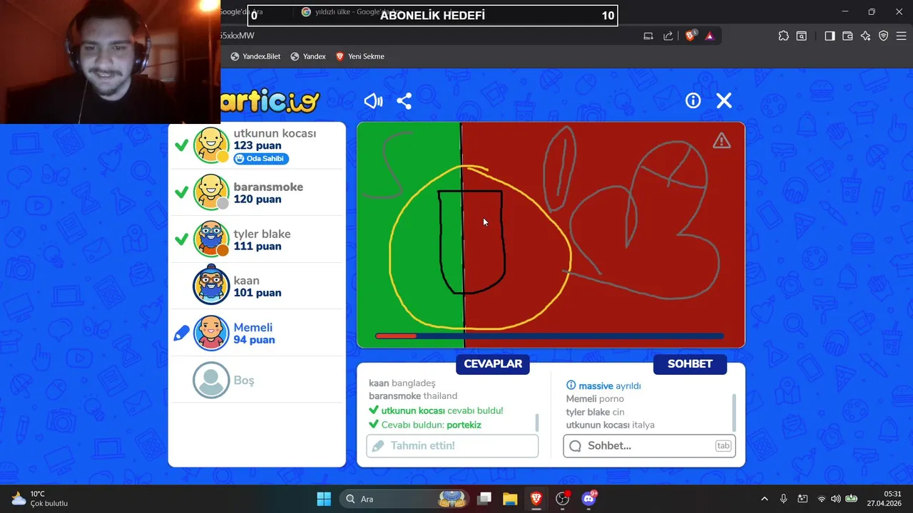This screenshot has width=913, height=513.
Task: Click the Oda Sahibi badge
Action: (x=261, y=158)
